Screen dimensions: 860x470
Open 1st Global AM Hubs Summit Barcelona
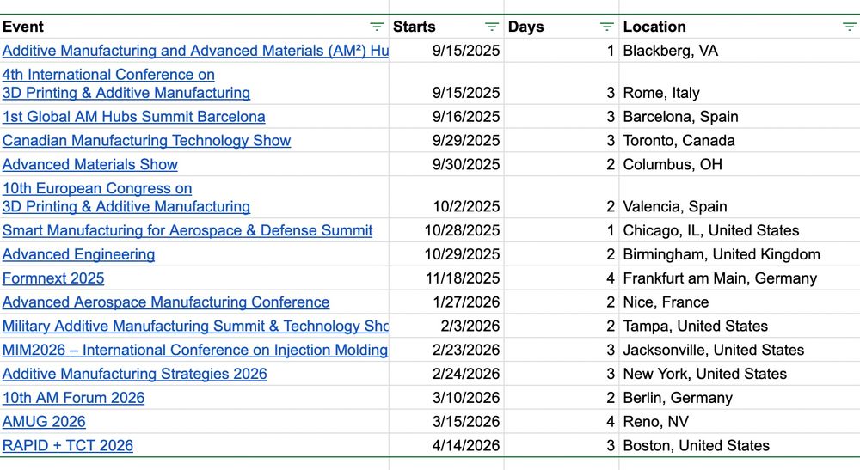click(133, 117)
